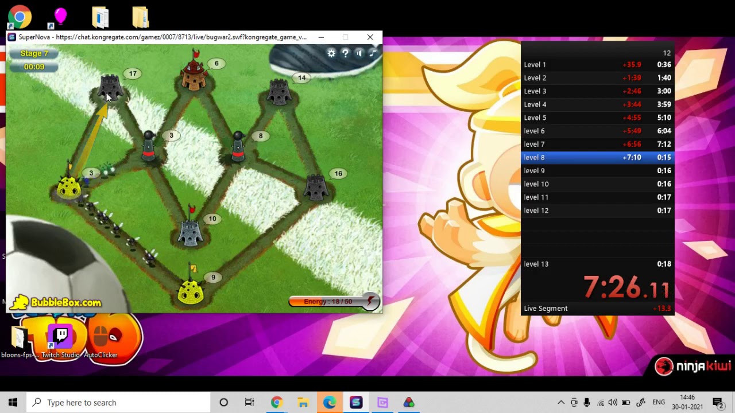This screenshot has height=413, width=735.
Task: Select the Level 5 split row
Action: [597, 118]
